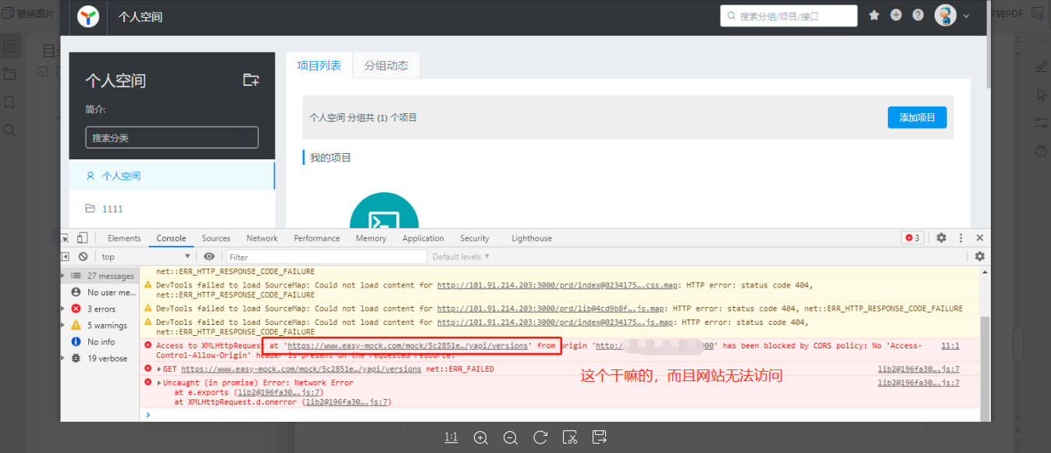
Task: Click the 添加项目 button
Action: (917, 116)
